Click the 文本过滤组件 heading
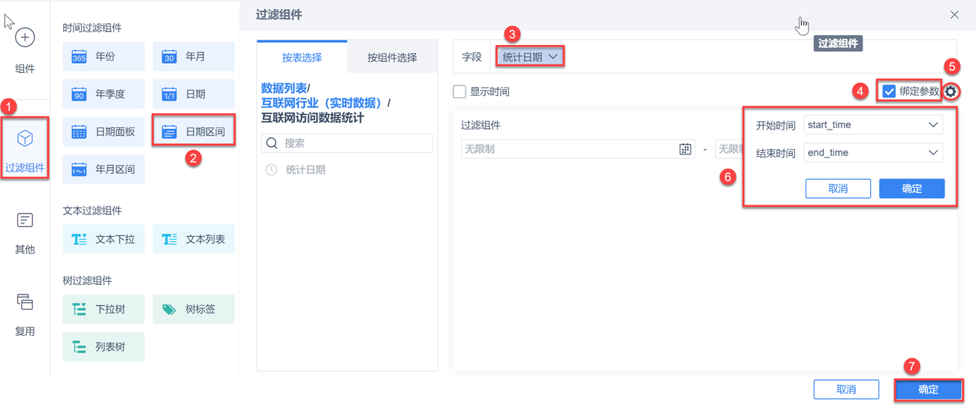Screen dimensions: 976x407 click(x=92, y=211)
